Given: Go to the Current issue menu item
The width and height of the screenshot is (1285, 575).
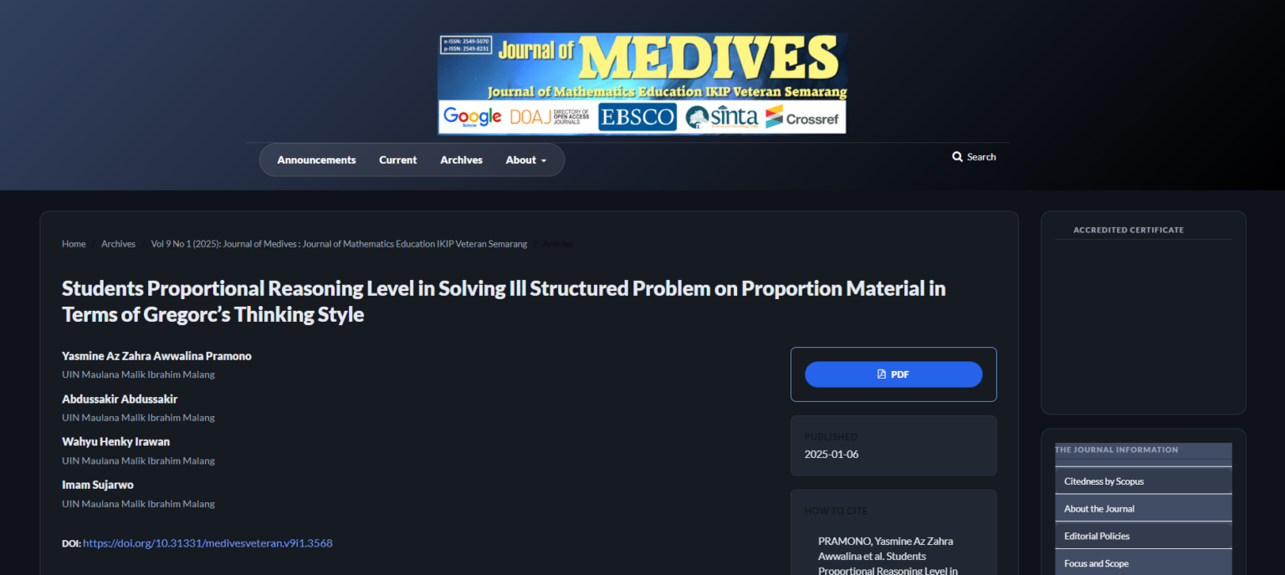Looking at the screenshot, I should (397, 160).
